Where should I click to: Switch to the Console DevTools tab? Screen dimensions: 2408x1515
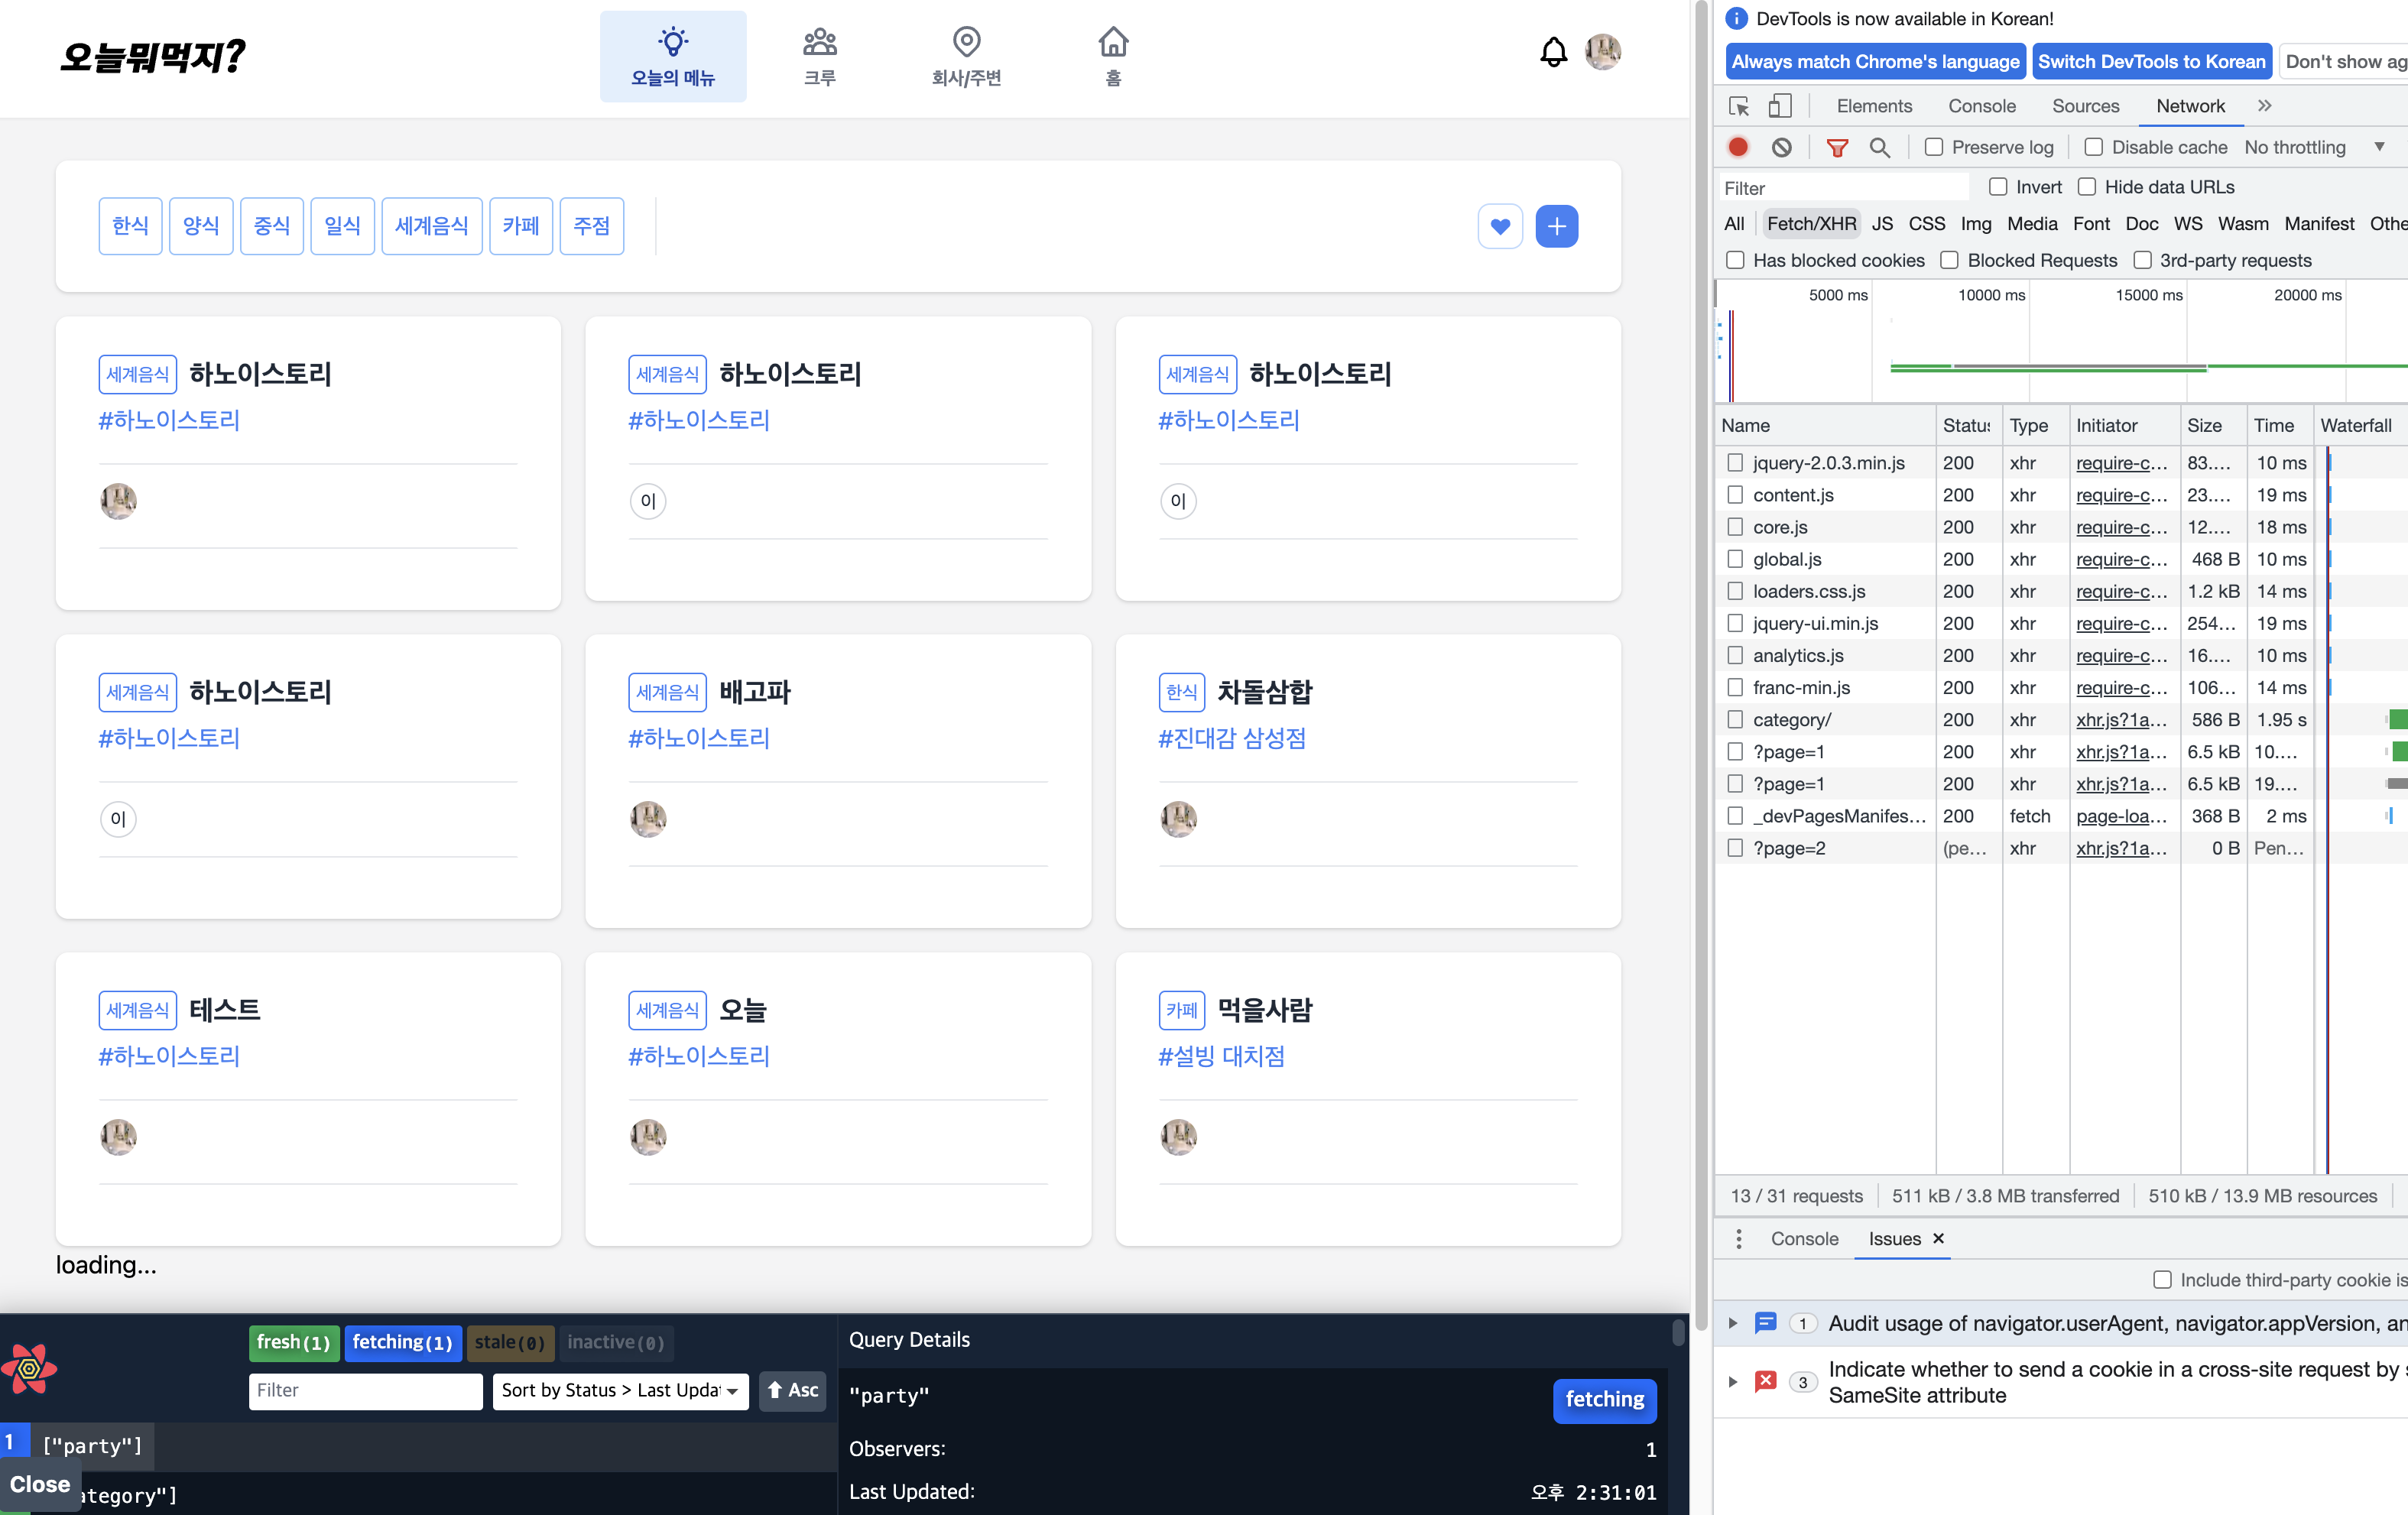pyautogui.click(x=1981, y=106)
